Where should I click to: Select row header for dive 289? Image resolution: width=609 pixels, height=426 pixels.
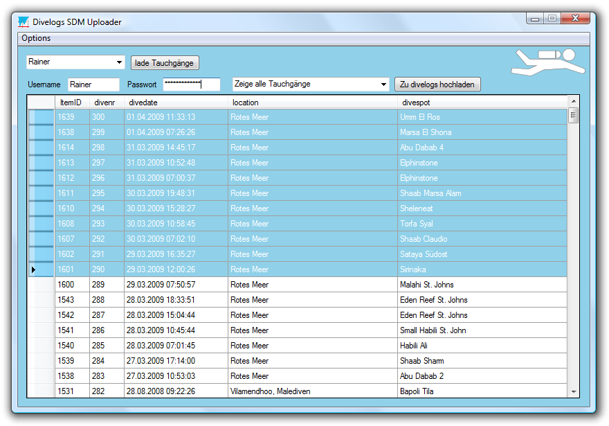click(x=41, y=285)
